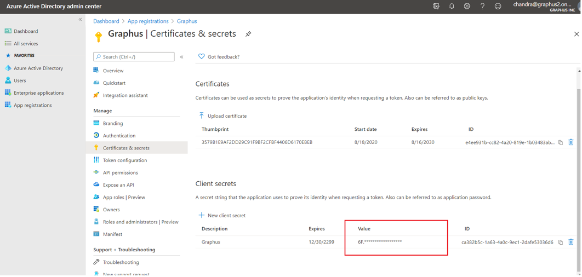Select the expiry date 8/16/2030

pyautogui.click(x=423, y=142)
